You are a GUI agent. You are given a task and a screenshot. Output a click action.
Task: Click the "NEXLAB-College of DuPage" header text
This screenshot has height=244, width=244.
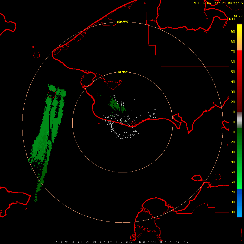(216, 3)
